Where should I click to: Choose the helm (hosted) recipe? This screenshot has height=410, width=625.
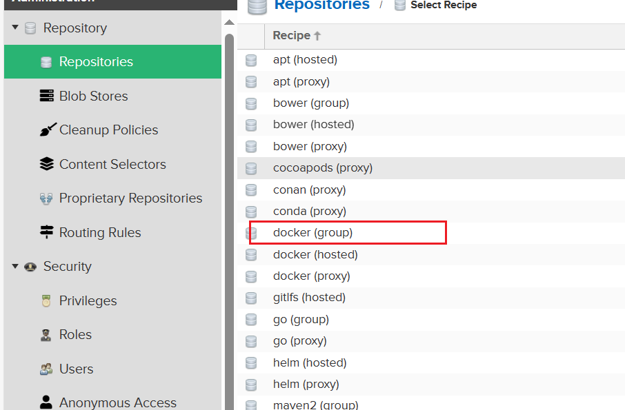[309, 362]
